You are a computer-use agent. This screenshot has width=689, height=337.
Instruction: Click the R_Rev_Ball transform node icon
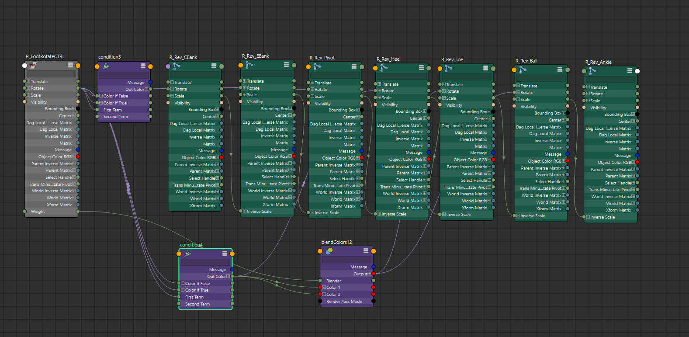tap(523, 69)
